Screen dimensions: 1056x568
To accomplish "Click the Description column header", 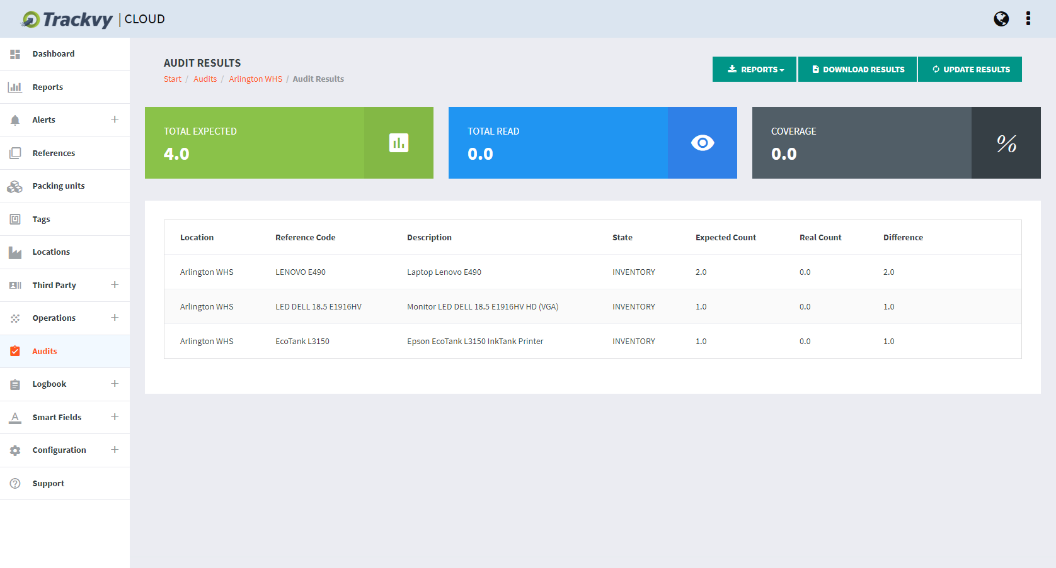I will pos(429,238).
